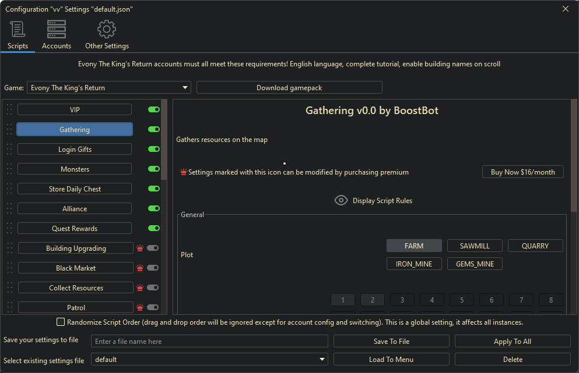Switch to the Accounts tab

(57, 35)
